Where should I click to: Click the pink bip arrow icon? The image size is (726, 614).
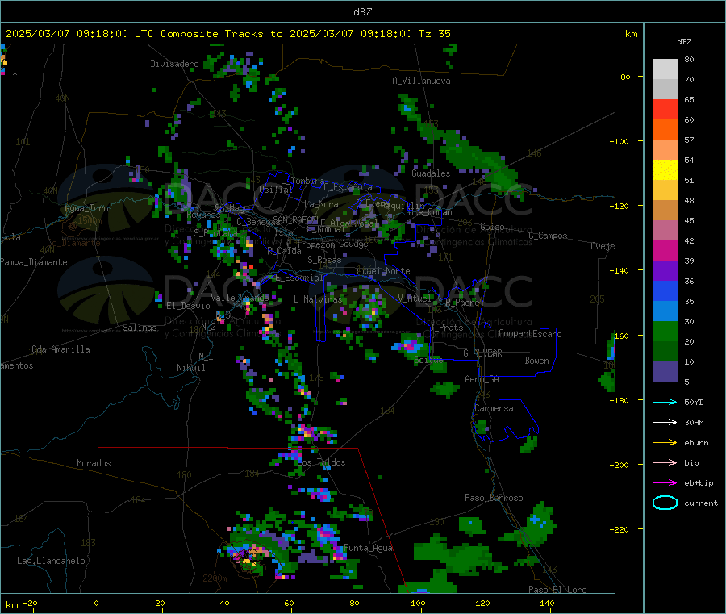click(x=665, y=462)
